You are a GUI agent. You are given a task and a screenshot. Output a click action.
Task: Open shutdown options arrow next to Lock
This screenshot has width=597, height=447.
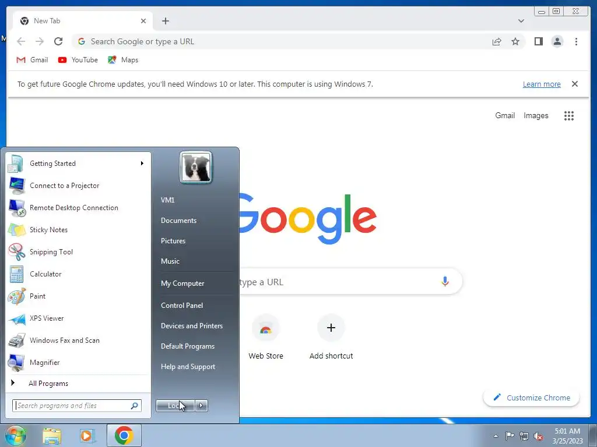point(201,406)
